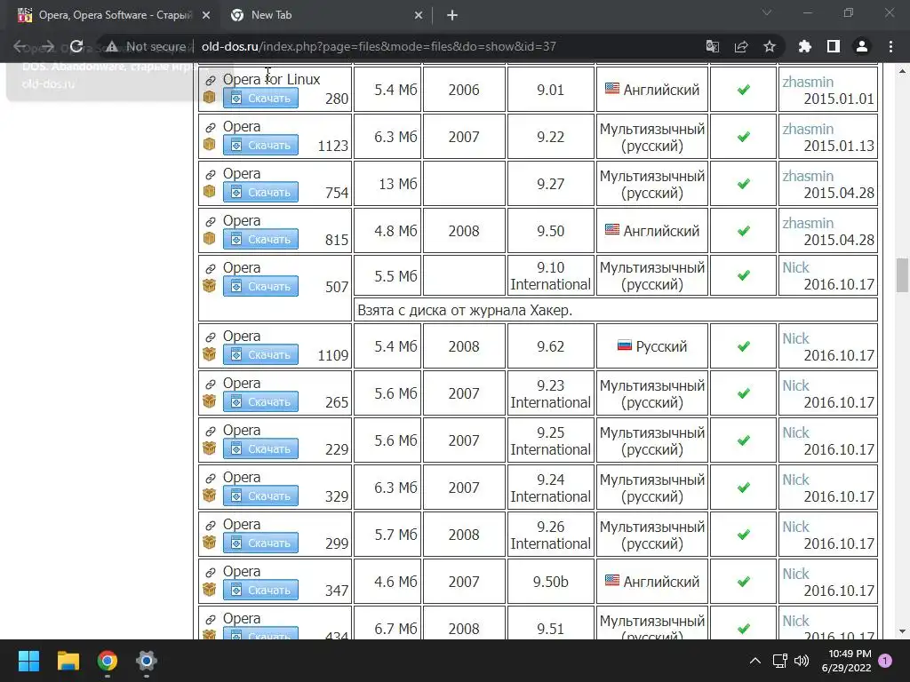Click Скачать for Opera 9.10 International
The image size is (910, 682).
pos(260,286)
